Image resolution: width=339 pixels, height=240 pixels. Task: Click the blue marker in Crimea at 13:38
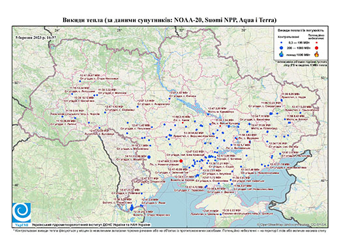click(220, 215)
